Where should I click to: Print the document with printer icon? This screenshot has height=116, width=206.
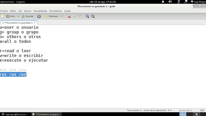[39, 16]
